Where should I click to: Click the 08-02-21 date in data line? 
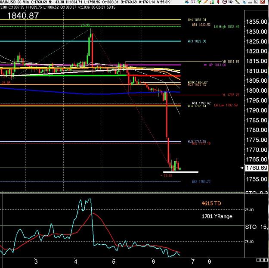click(x=98, y=7)
